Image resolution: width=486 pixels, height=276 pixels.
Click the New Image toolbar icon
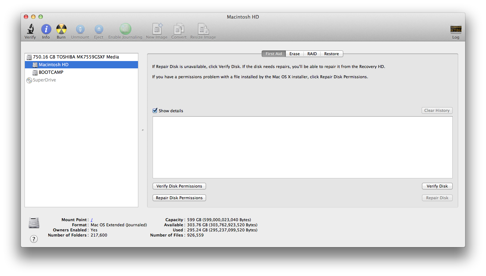tap(157, 29)
